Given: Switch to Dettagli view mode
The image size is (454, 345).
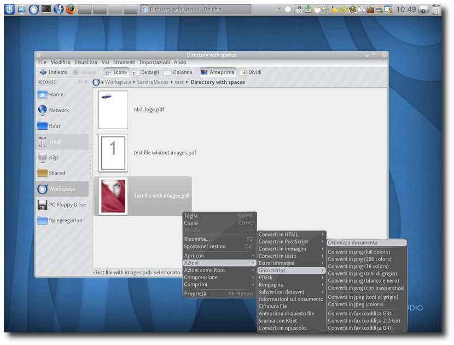Looking at the screenshot, I should click(x=145, y=72).
